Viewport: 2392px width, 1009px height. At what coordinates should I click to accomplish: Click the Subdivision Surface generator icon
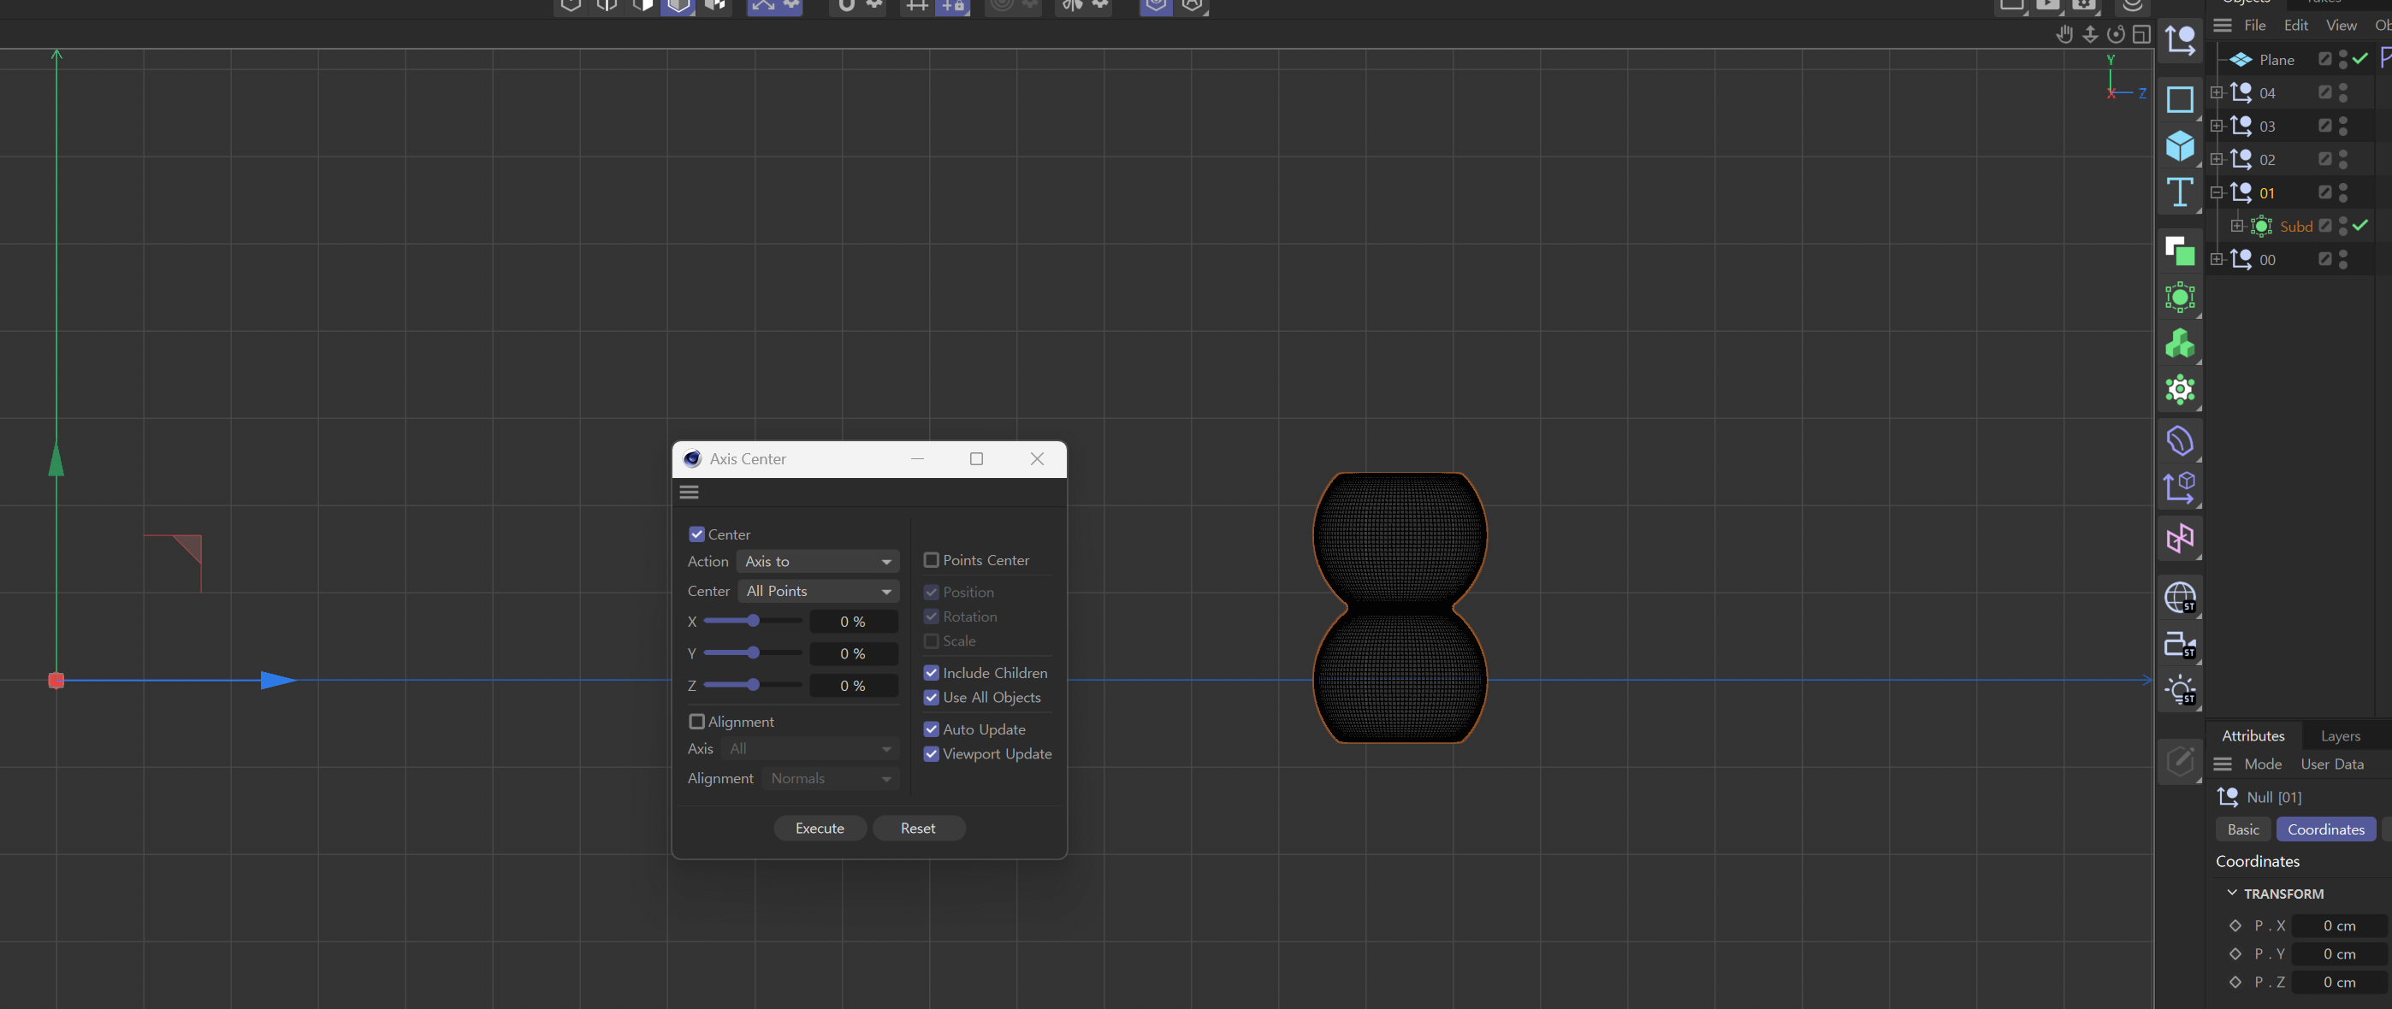[x=2178, y=297]
